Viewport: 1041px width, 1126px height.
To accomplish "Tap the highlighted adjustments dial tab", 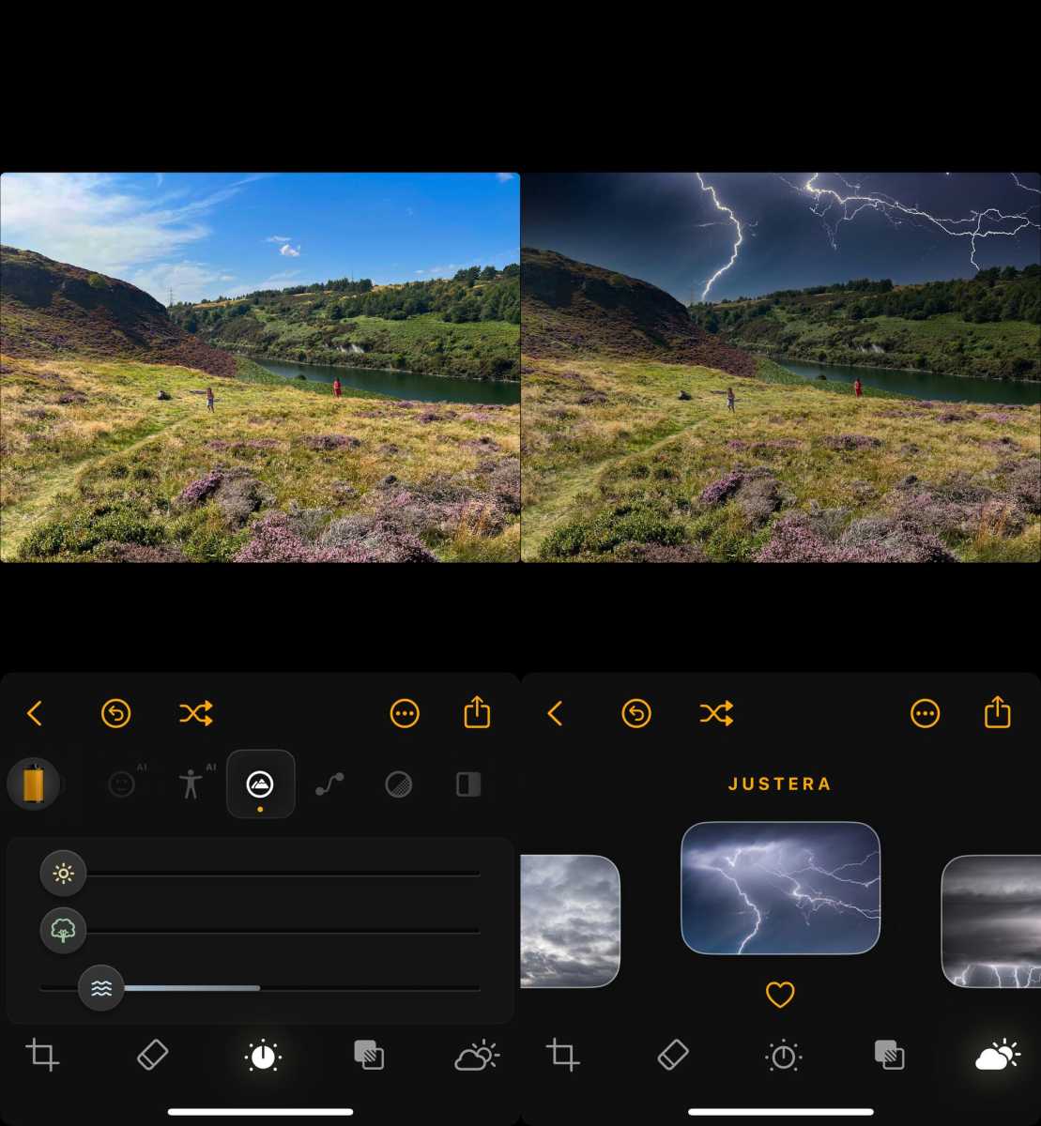I will pyautogui.click(x=263, y=1056).
